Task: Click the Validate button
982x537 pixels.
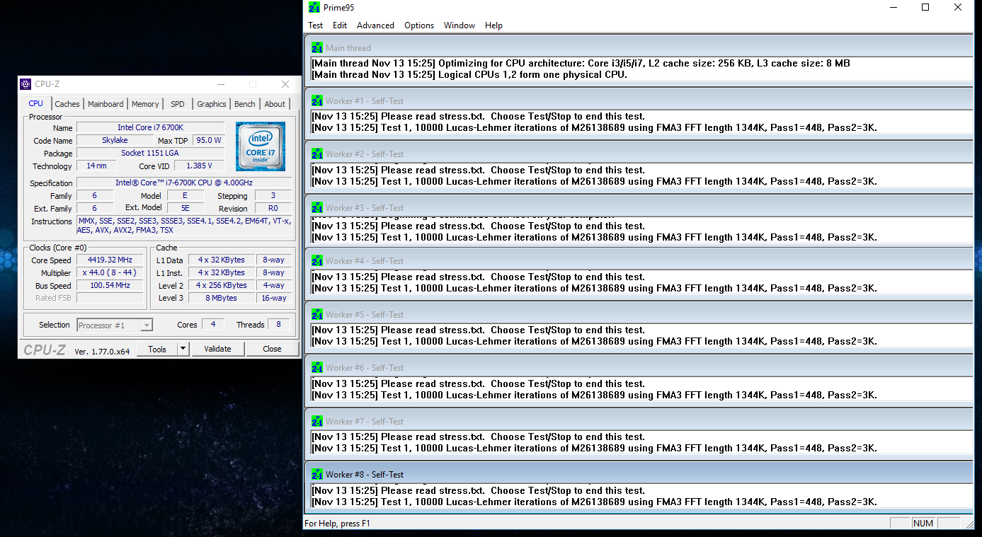Action: pyautogui.click(x=217, y=349)
